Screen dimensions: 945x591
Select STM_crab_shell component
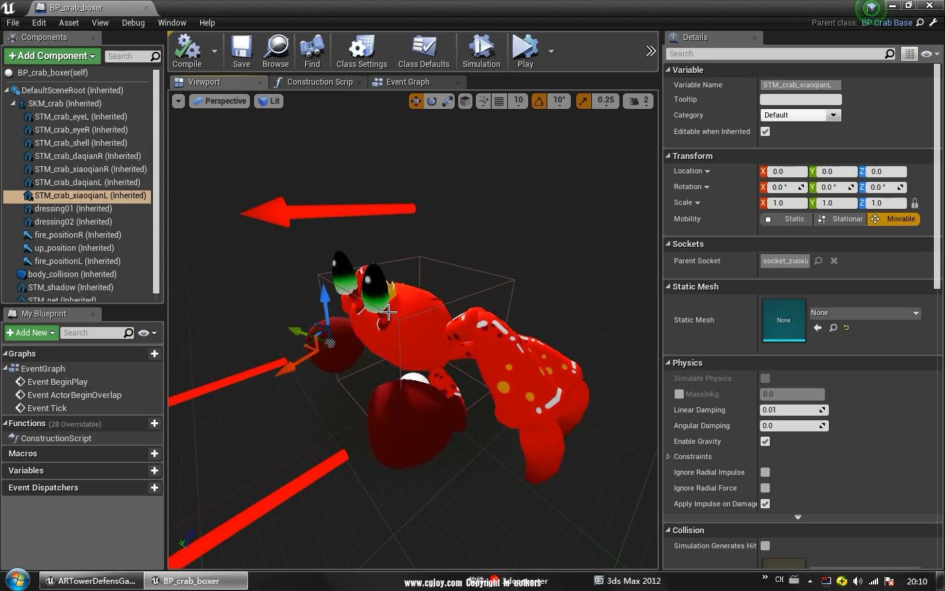pyautogui.click(x=80, y=143)
